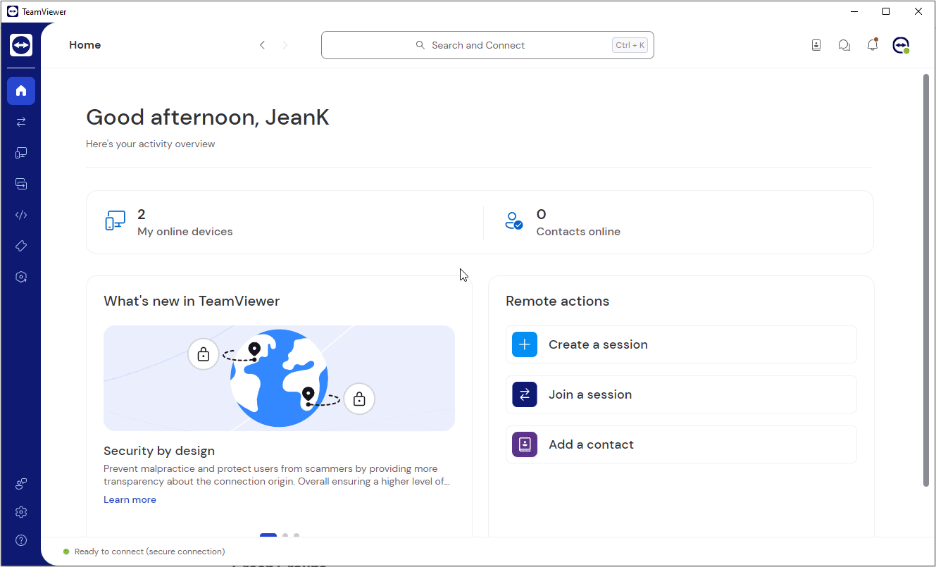Click the stacked-monitors device groups sidebar icon
Image resolution: width=936 pixels, height=567 pixels.
tap(21, 183)
